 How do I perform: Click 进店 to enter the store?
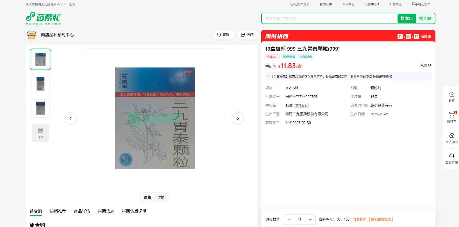[247, 35]
